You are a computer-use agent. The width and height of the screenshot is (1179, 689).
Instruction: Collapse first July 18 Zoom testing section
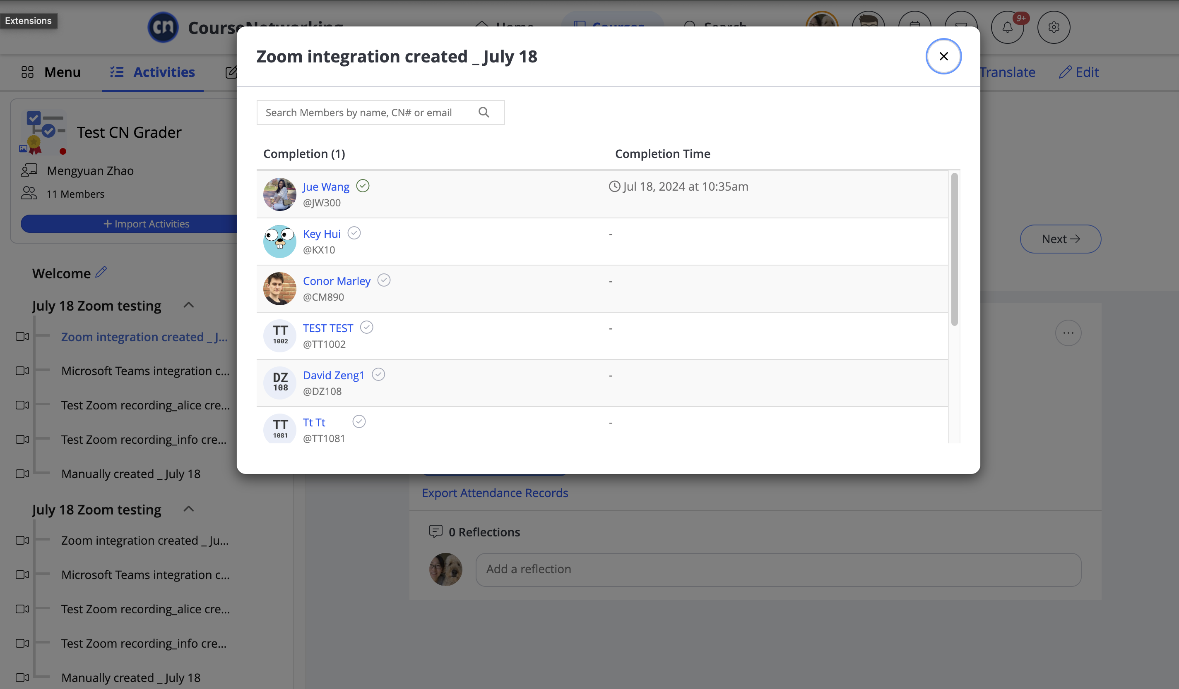point(188,305)
